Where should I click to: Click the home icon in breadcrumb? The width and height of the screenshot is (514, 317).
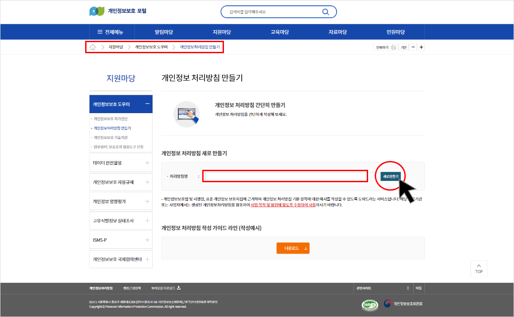tap(93, 47)
